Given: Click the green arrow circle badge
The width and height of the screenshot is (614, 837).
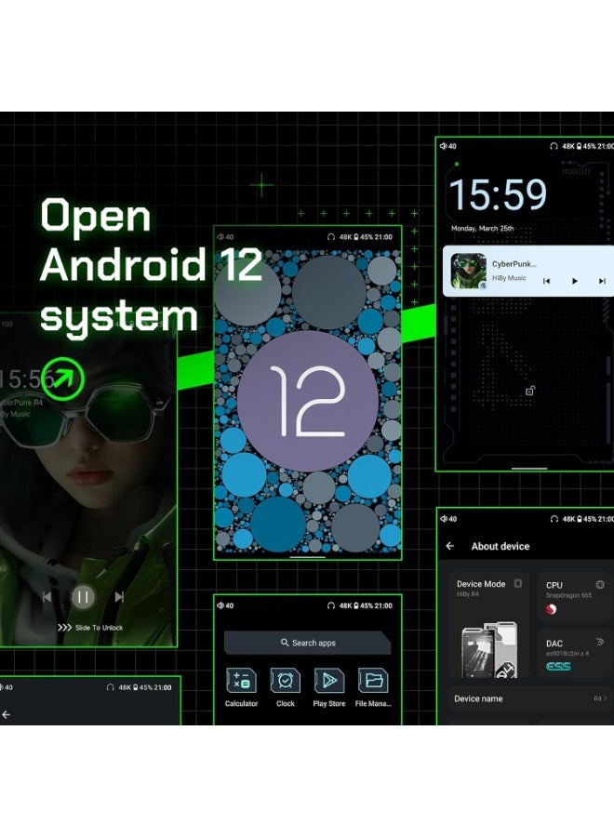Looking at the screenshot, I should coord(63,379).
